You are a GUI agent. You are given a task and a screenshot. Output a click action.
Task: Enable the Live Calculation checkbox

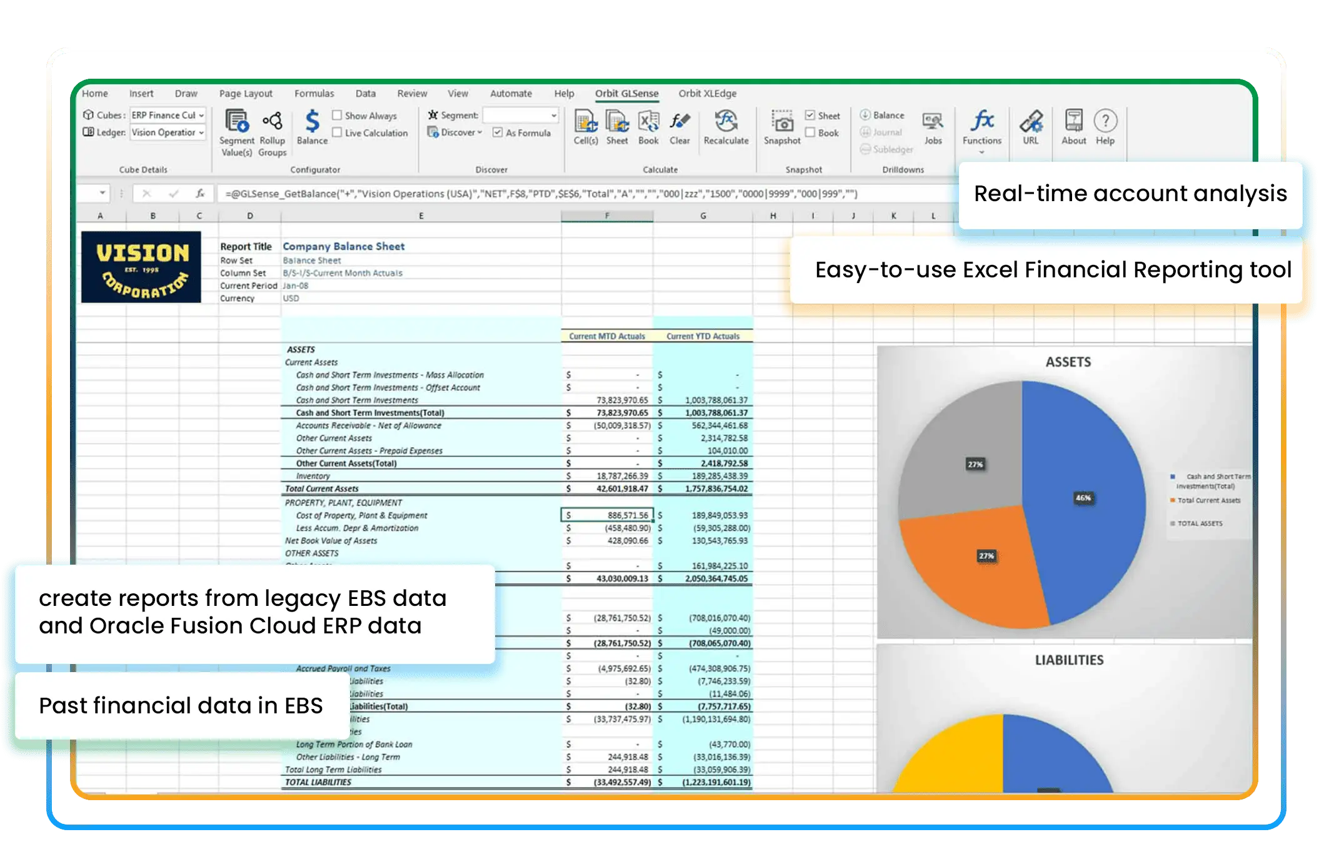337,132
